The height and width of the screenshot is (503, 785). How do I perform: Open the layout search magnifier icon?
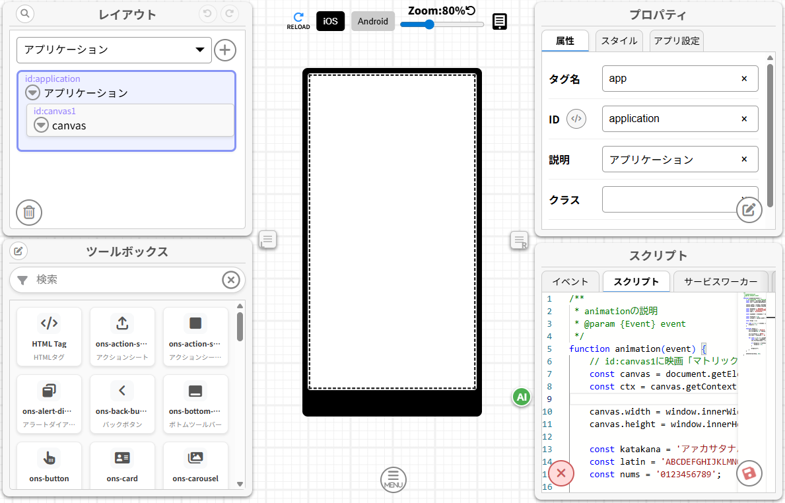[x=24, y=13]
